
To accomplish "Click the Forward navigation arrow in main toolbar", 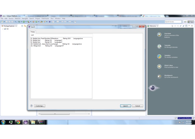I will click(x=70, y=22).
